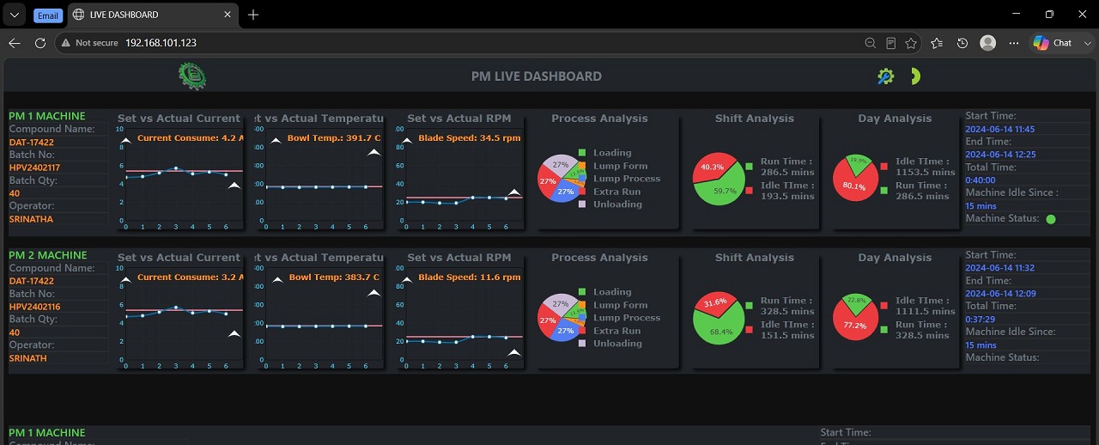Image resolution: width=1099 pixels, height=445 pixels.
Task: Click batch number HPV2402117
Action: pos(34,168)
